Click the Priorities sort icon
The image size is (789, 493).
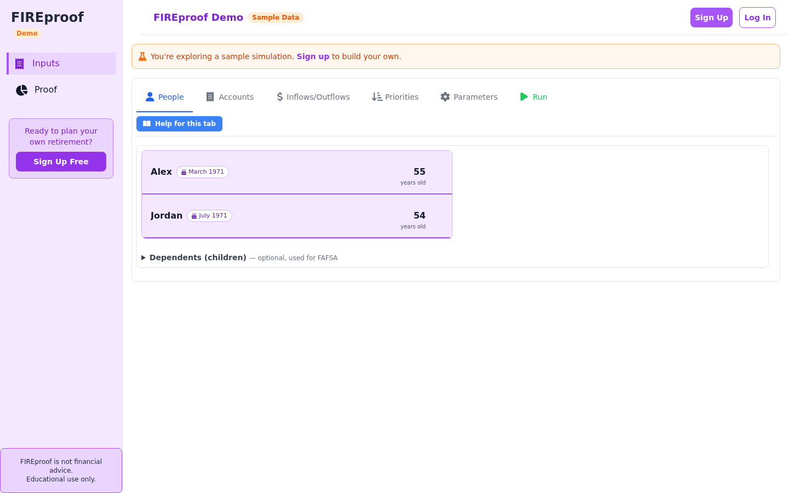pos(377,97)
